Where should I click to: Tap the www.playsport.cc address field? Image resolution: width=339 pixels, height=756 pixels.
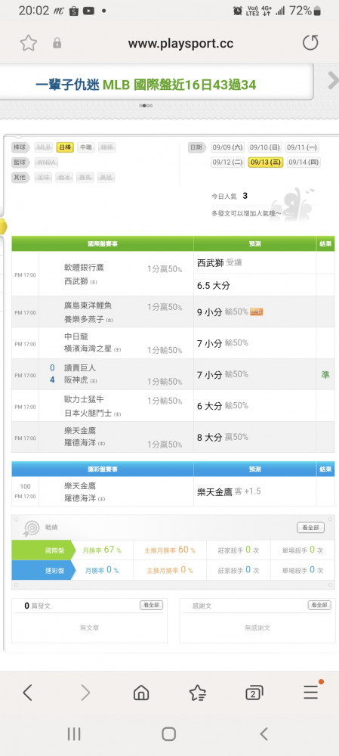coord(180,43)
